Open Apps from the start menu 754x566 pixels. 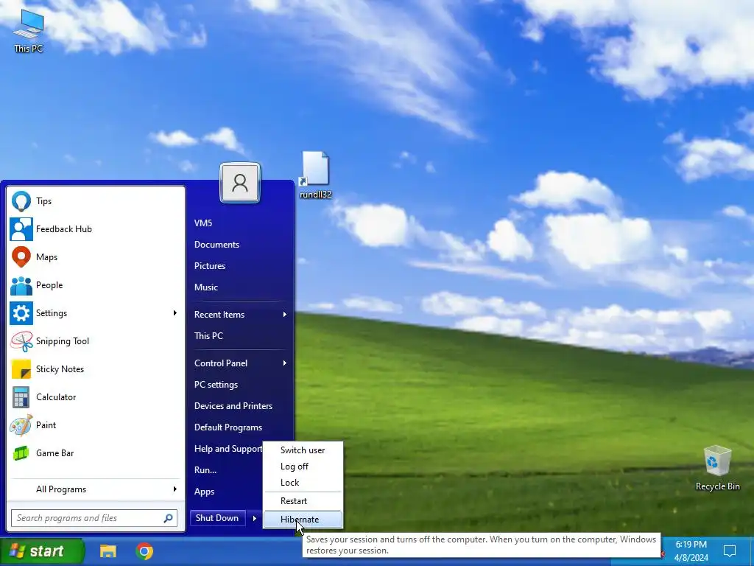[x=205, y=492]
